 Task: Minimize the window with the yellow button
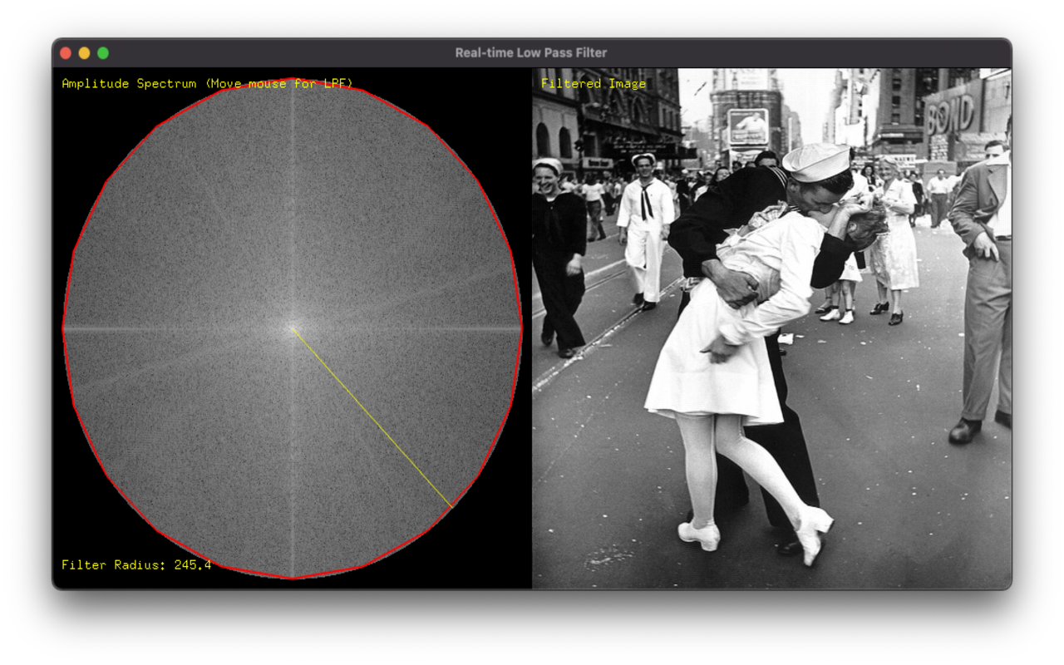click(84, 53)
